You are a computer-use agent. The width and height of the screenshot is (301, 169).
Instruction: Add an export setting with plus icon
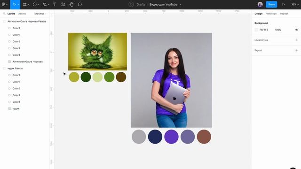[x=297, y=50]
